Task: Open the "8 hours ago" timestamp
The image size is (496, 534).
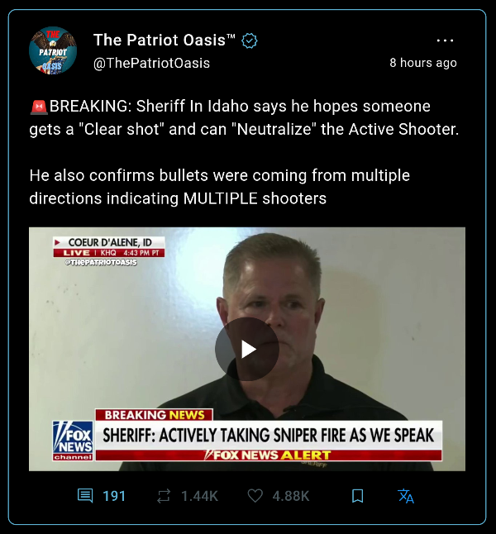Action: [x=423, y=63]
